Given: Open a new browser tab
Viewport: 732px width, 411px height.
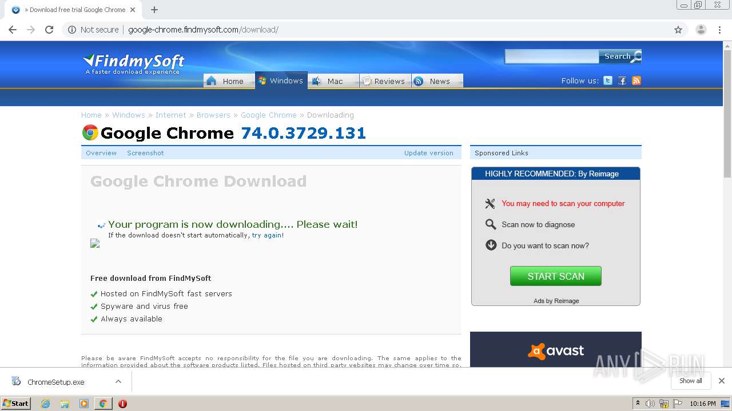Looking at the screenshot, I should click(154, 10).
